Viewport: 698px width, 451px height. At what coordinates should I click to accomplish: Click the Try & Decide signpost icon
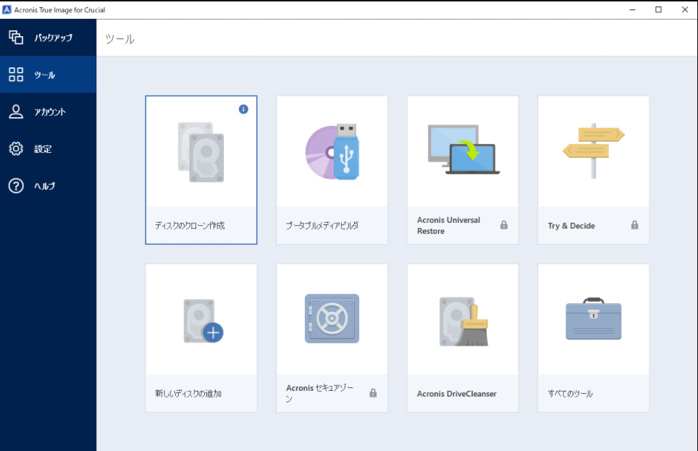point(594,151)
